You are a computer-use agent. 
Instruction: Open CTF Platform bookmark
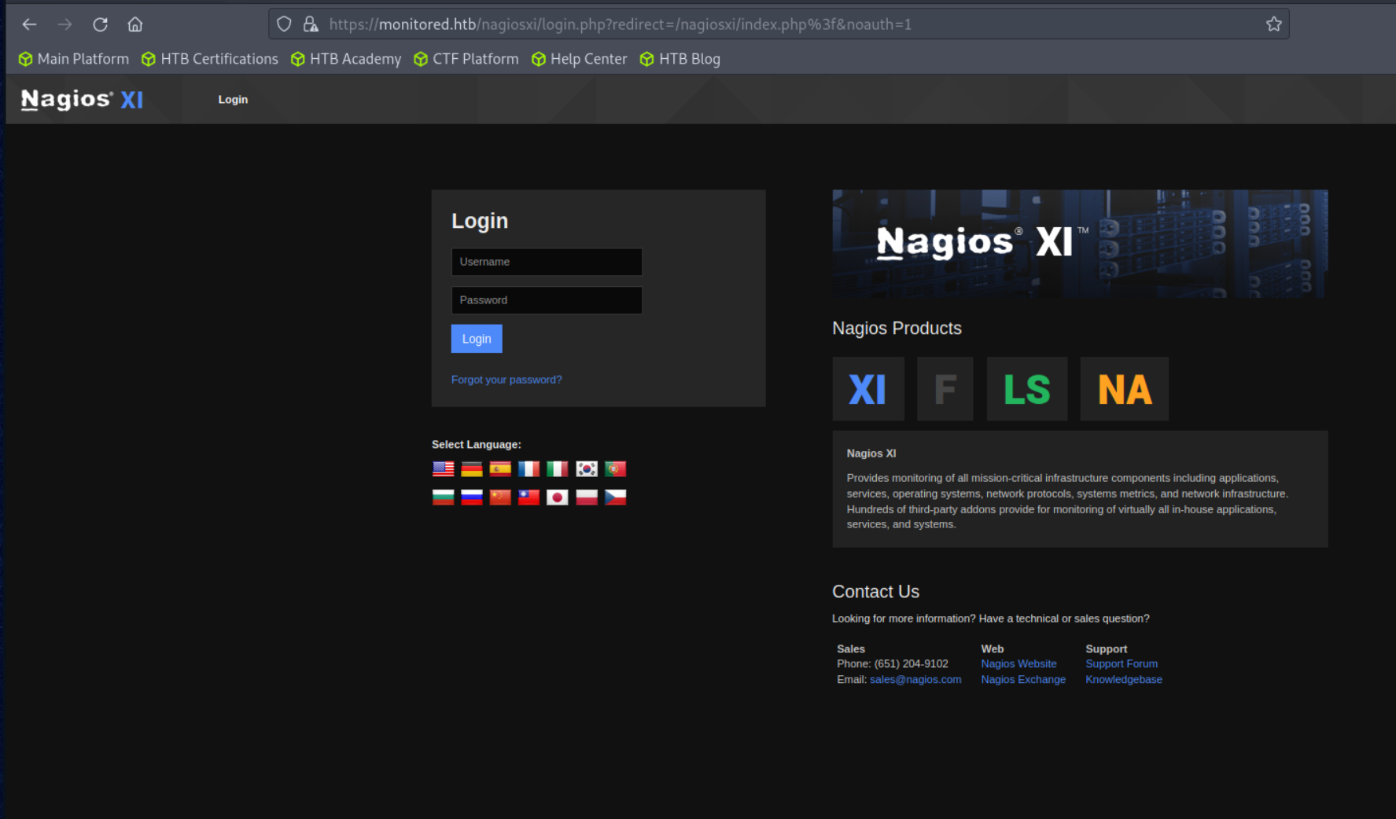tap(466, 59)
